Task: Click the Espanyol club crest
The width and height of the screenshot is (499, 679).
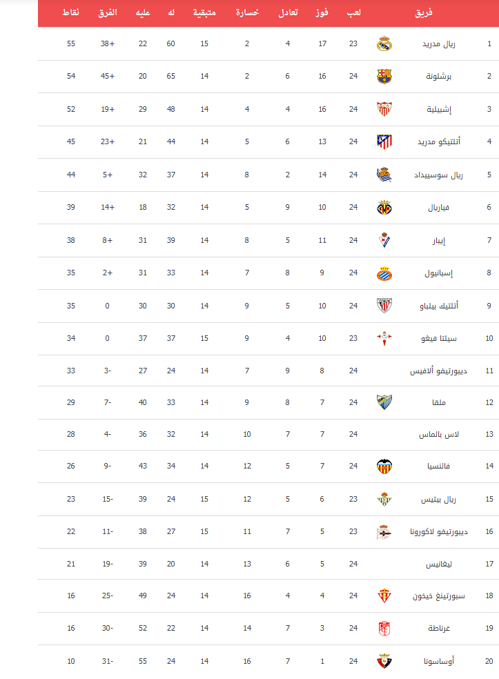Action: (384, 273)
